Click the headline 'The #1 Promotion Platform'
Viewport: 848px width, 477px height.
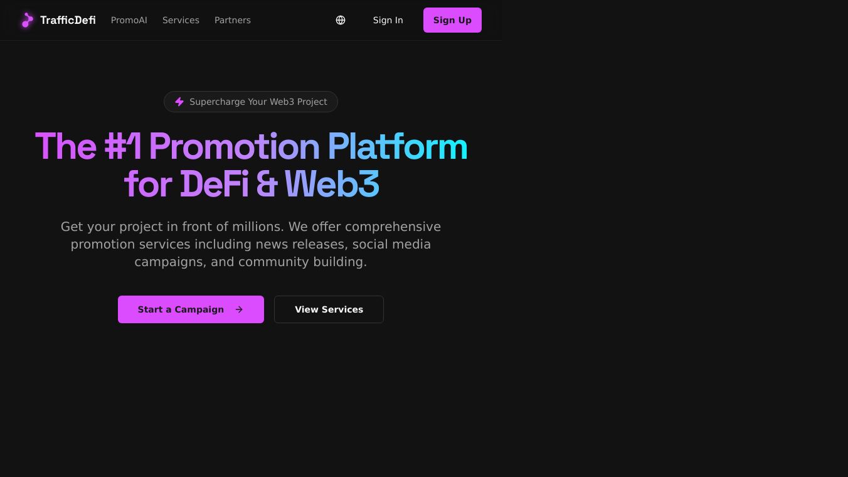tap(251, 146)
